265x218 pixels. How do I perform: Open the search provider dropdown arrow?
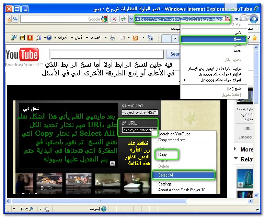pos(10,19)
